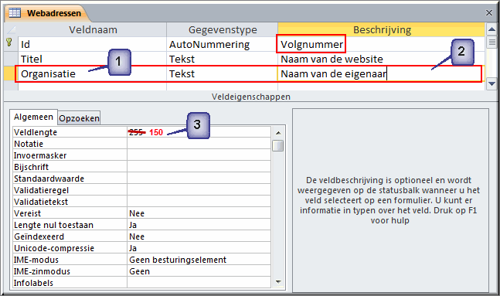This screenshot has height=296, width=500.
Task: Open the IME-zinmodus value Geen
Action: click(x=199, y=271)
